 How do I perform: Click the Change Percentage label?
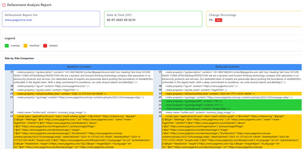[x=222, y=15]
